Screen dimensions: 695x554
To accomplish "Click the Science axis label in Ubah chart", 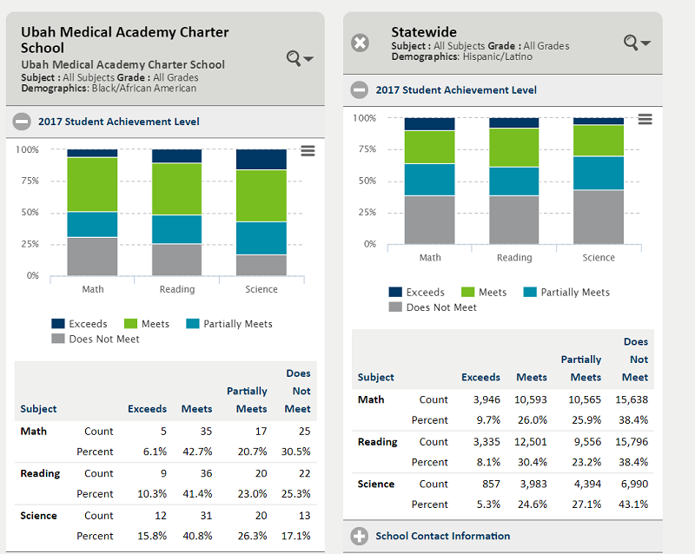I will (x=261, y=289).
